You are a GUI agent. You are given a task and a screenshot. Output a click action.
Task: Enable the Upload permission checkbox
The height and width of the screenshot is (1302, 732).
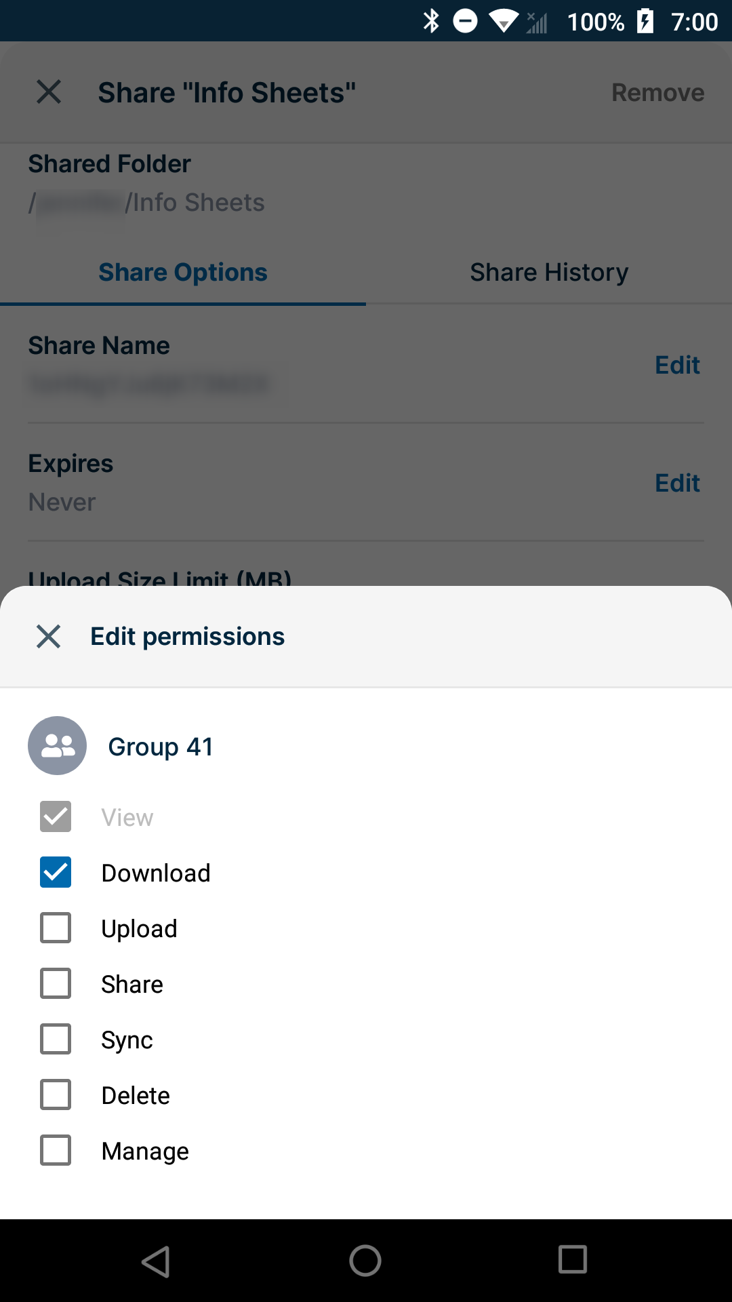click(56, 928)
